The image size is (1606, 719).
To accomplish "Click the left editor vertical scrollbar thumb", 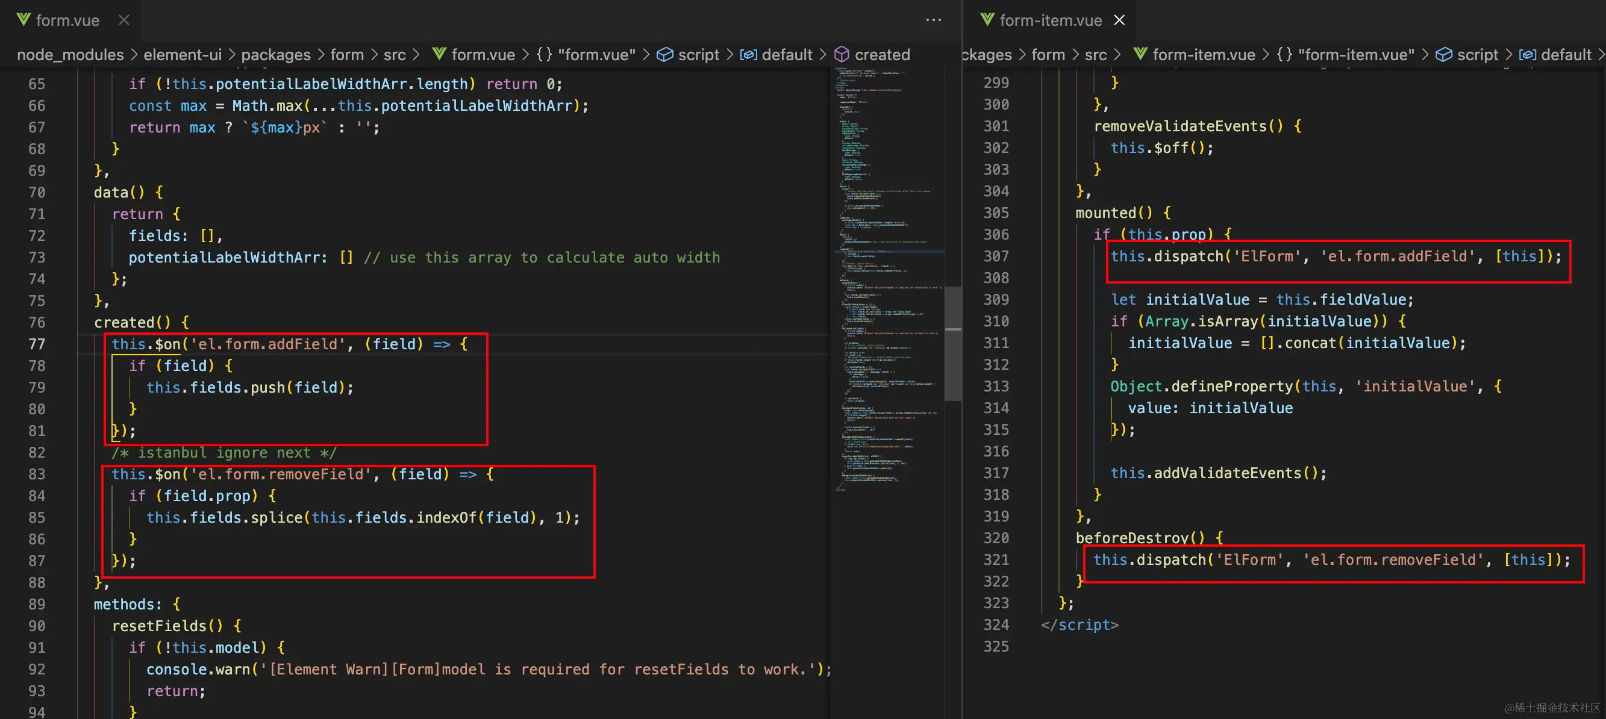I will click(x=952, y=343).
